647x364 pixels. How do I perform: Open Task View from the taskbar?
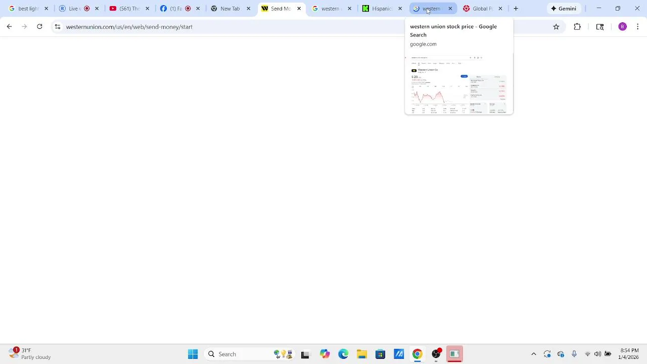tap(305, 354)
